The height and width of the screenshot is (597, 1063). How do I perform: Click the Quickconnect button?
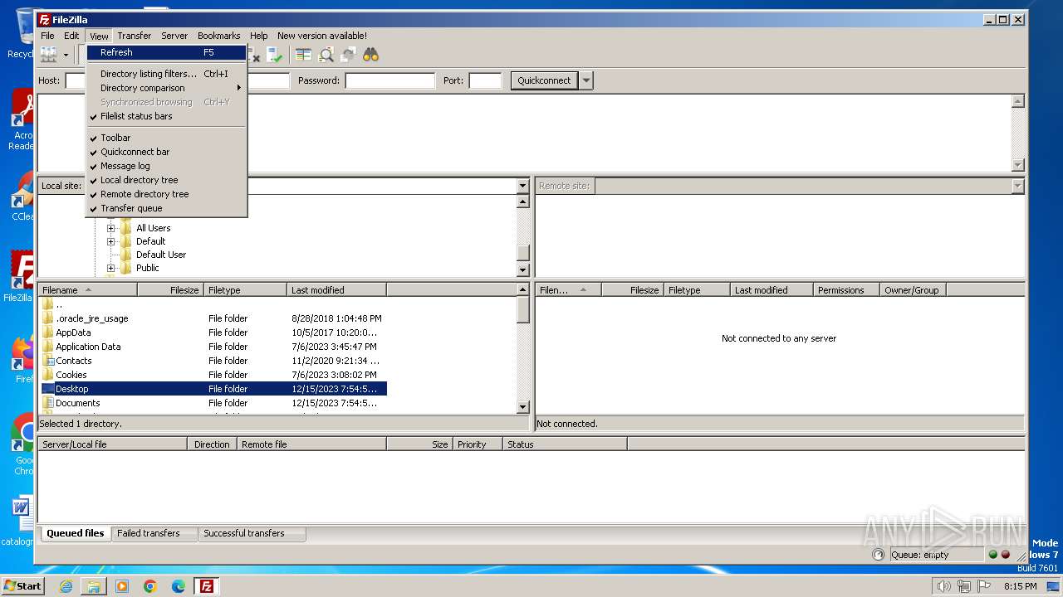pos(544,80)
